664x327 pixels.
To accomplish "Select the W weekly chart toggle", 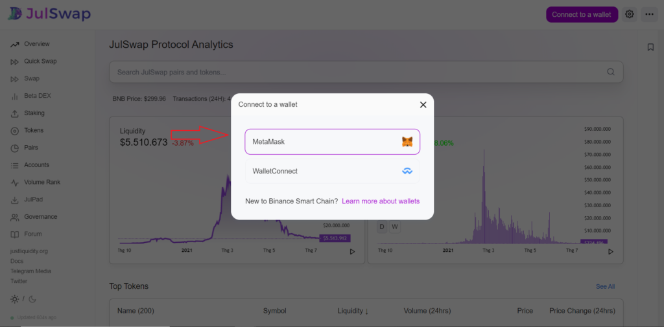I will tap(395, 227).
